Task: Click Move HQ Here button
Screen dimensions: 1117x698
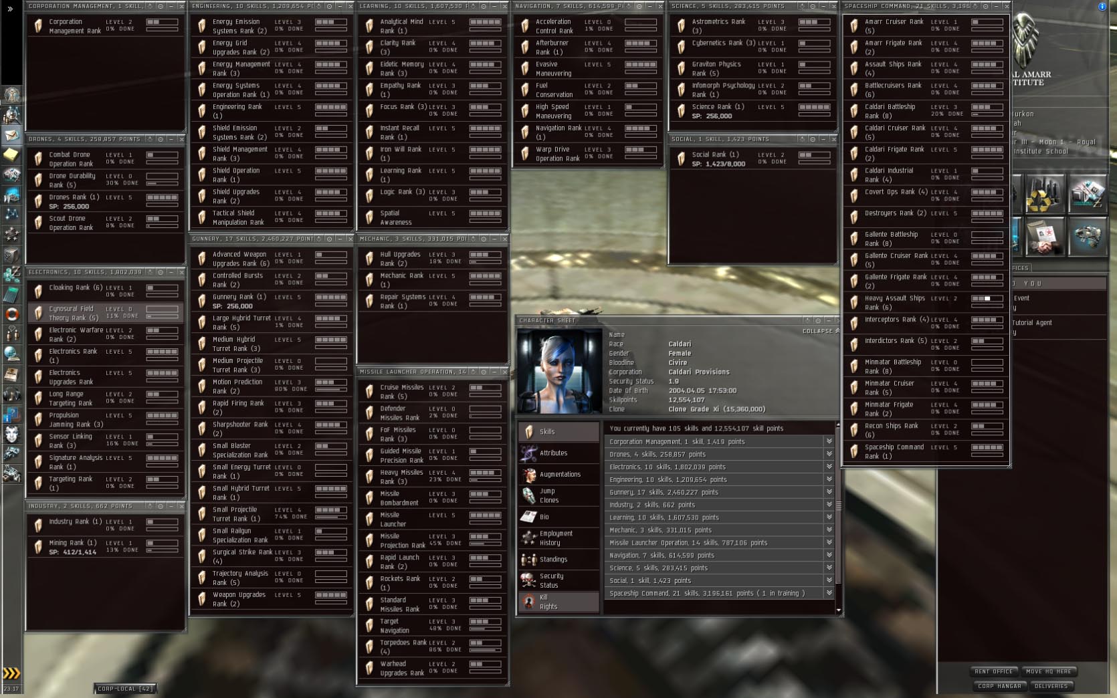Action: point(1049,671)
